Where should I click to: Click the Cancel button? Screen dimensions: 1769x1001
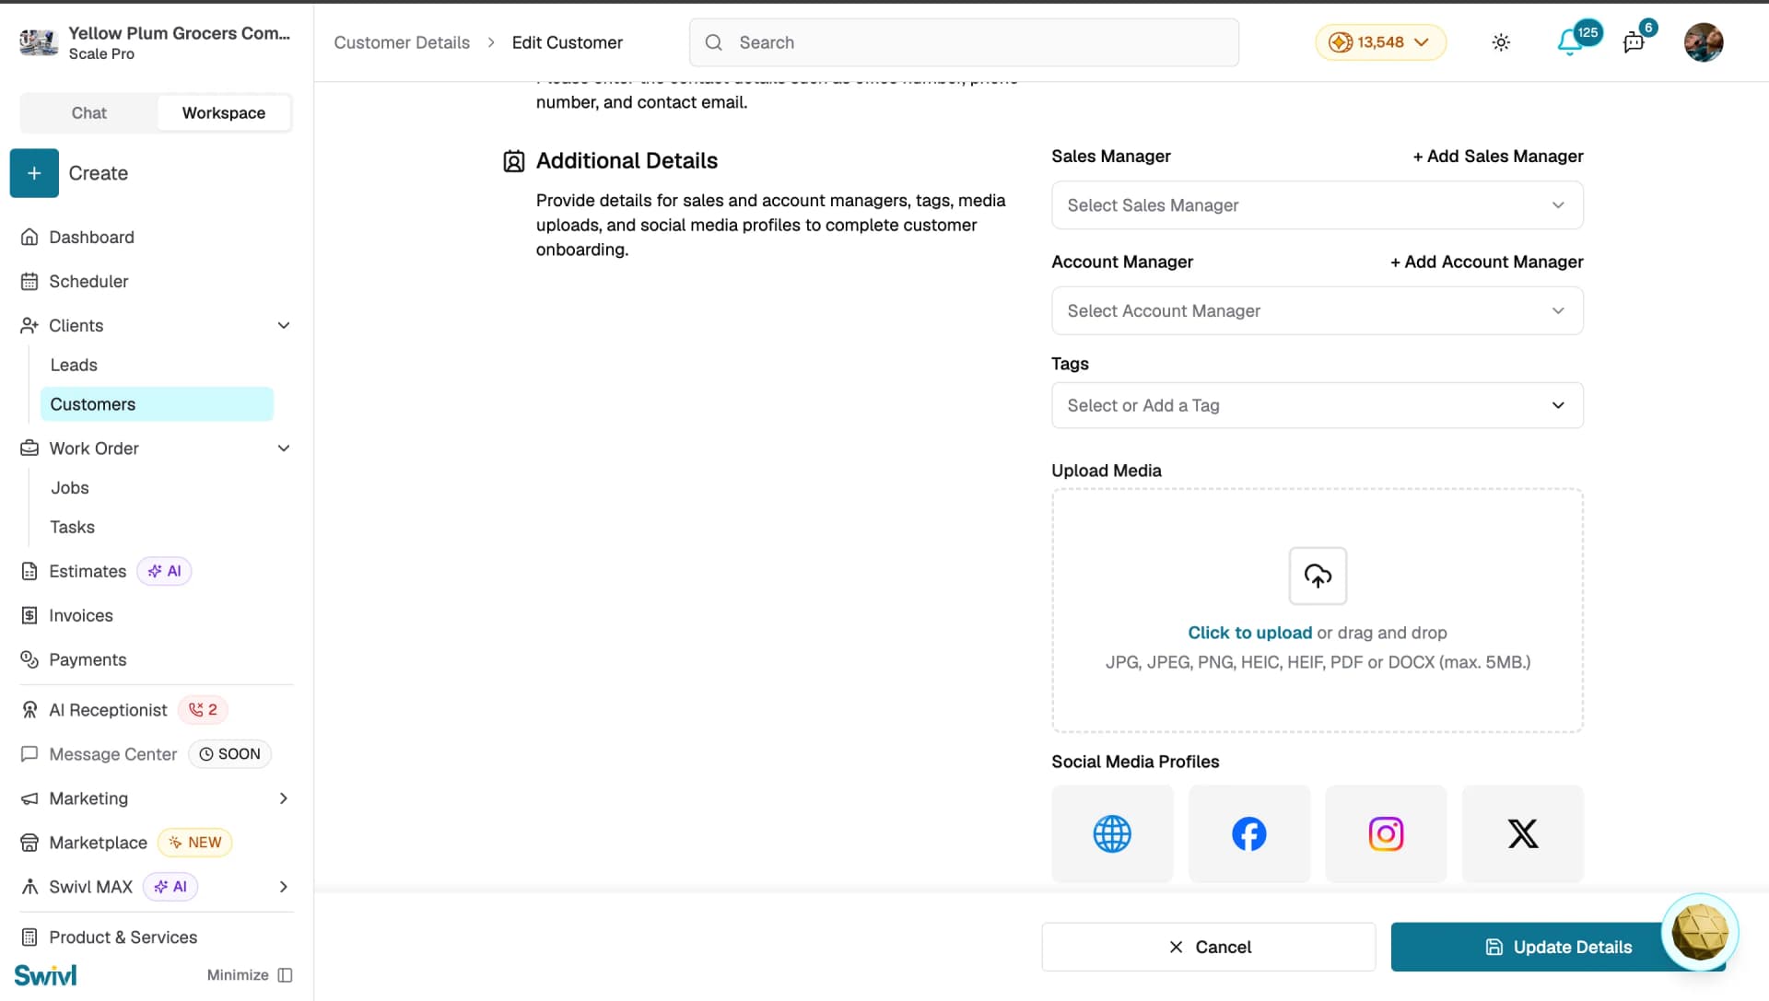coord(1209,947)
